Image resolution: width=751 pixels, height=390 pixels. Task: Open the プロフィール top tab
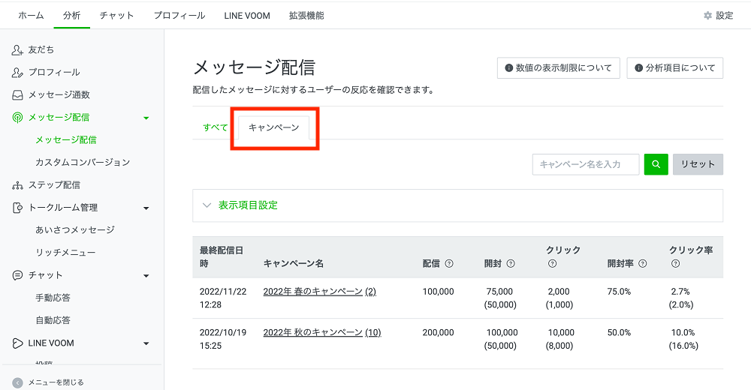(x=179, y=16)
